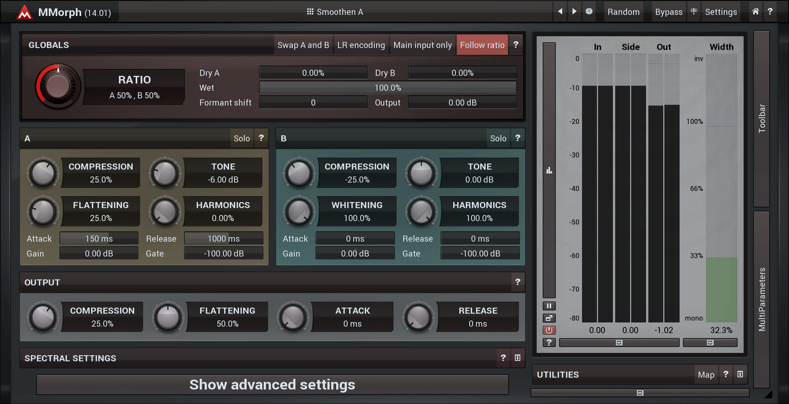Expand the Spectral Settings panel
Image resolution: width=789 pixels, height=404 pixels.
point(518,358)
